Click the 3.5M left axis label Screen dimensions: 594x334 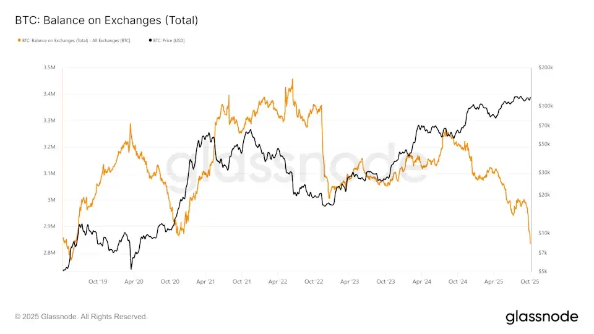[x=48, y=67]
